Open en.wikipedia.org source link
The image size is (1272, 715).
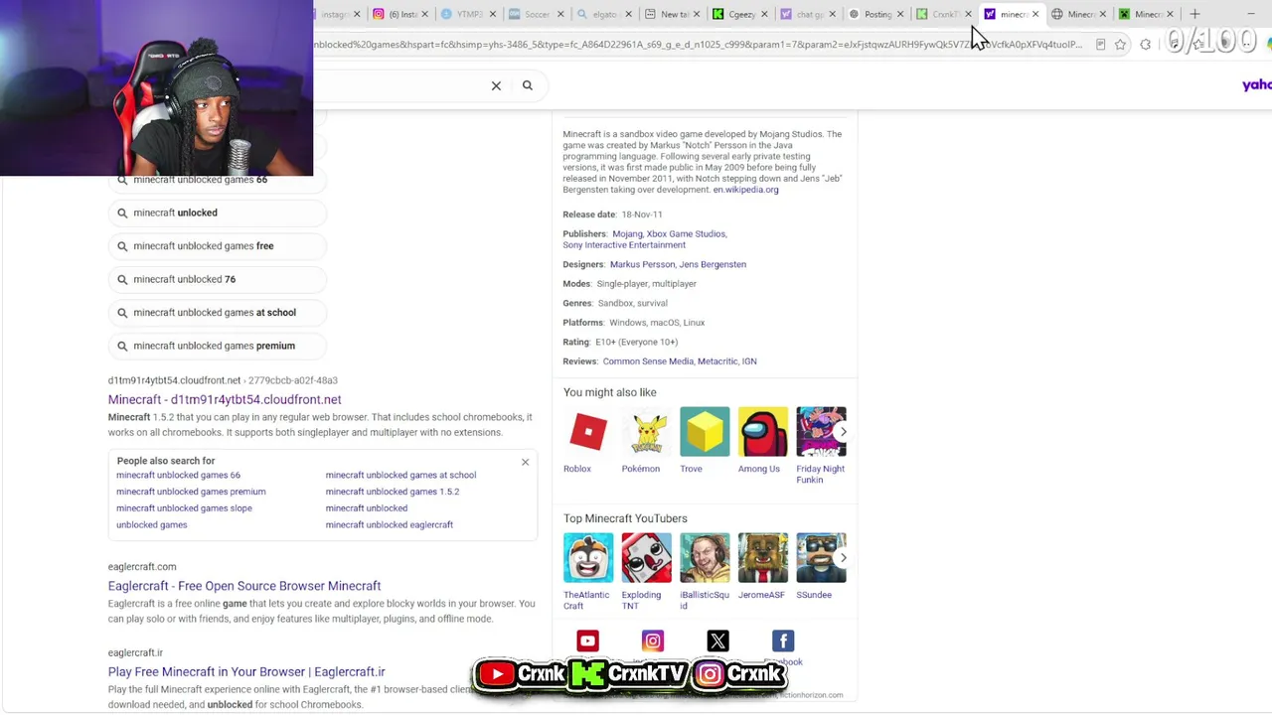745,190
